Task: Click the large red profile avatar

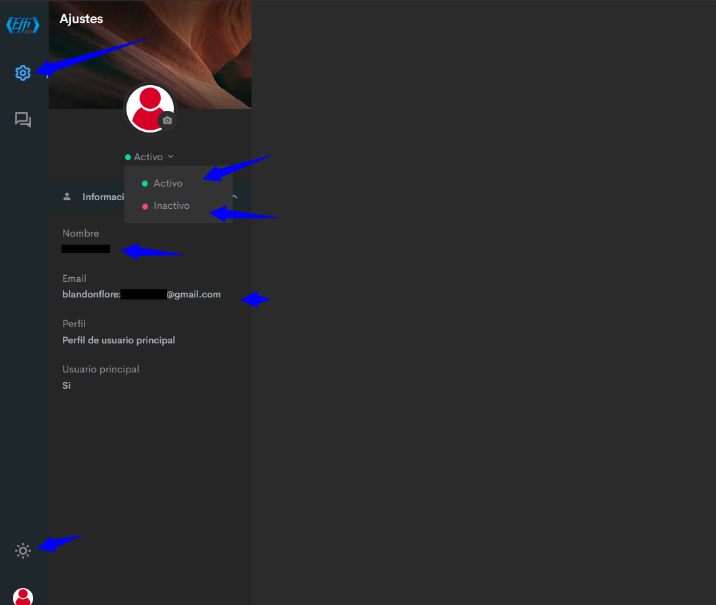Action: [150, 109]
